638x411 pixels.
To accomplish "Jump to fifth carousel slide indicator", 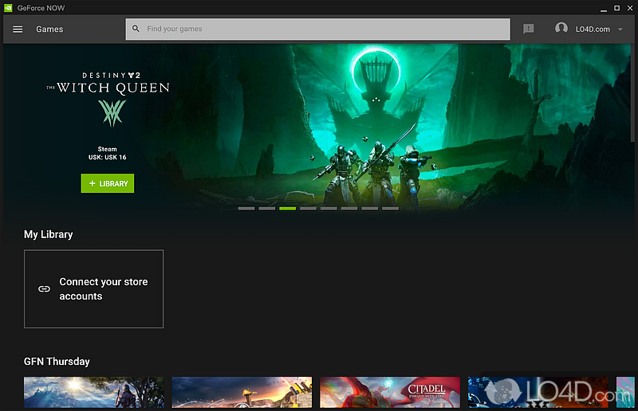I will (329, 209).
